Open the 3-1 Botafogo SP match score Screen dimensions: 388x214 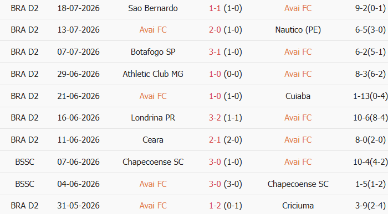click(x=215, y=52)
